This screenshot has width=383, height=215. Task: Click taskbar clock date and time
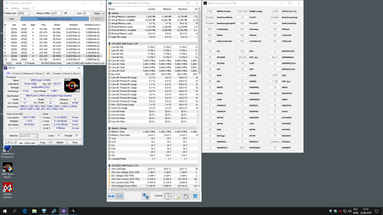[365, 211]
